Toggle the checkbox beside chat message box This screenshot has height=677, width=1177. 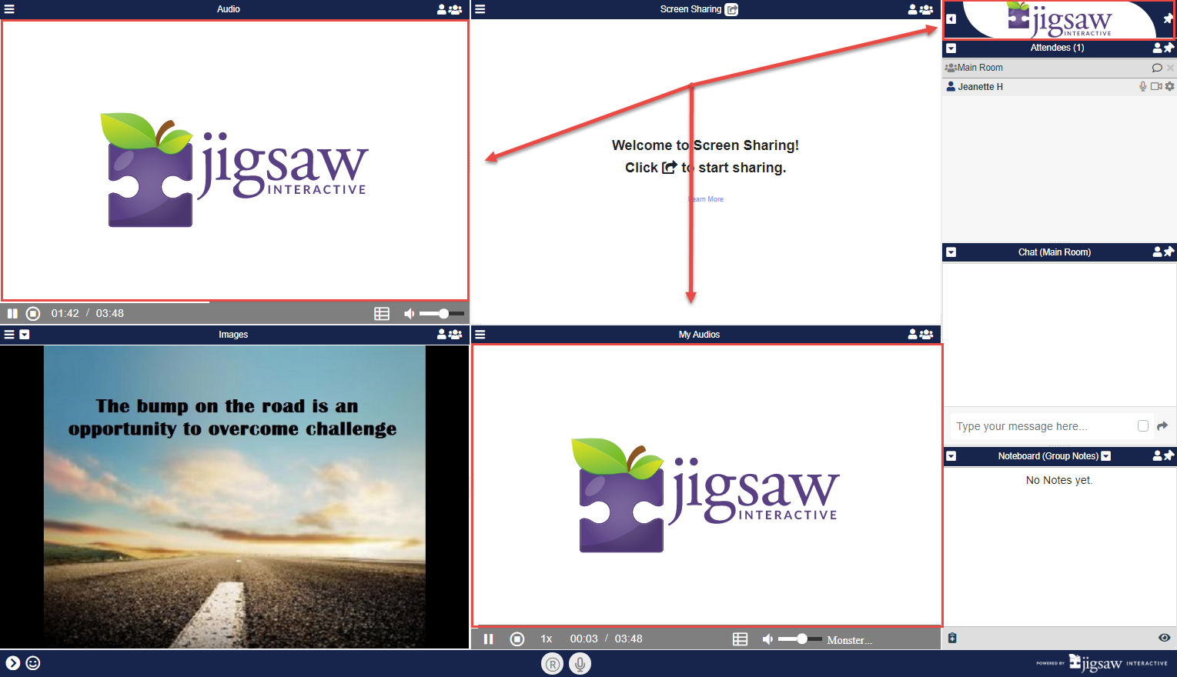1143,426
